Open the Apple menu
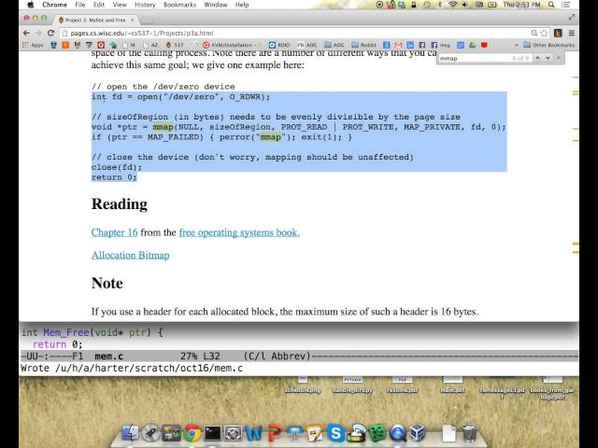598x448 pixels. pos(31,5)
